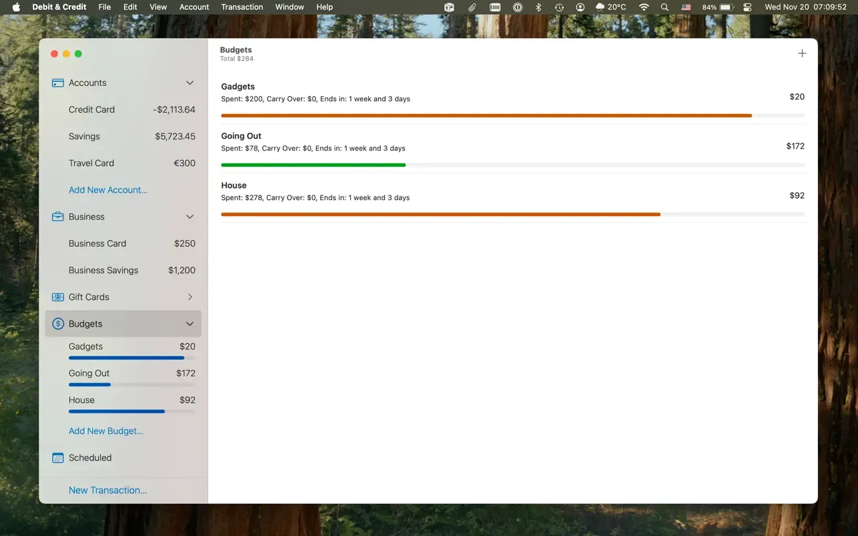The image size is (858, 536).
Task: Open Control Center from menu bar
Action: [747, 7]
